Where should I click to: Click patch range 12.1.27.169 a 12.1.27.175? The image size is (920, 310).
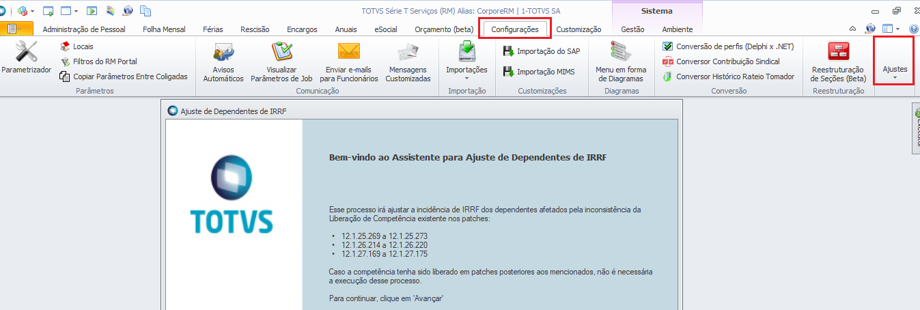coord(385,254)
